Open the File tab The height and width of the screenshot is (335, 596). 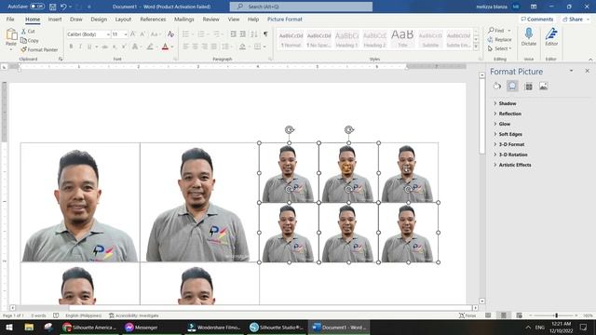[10, 19]
